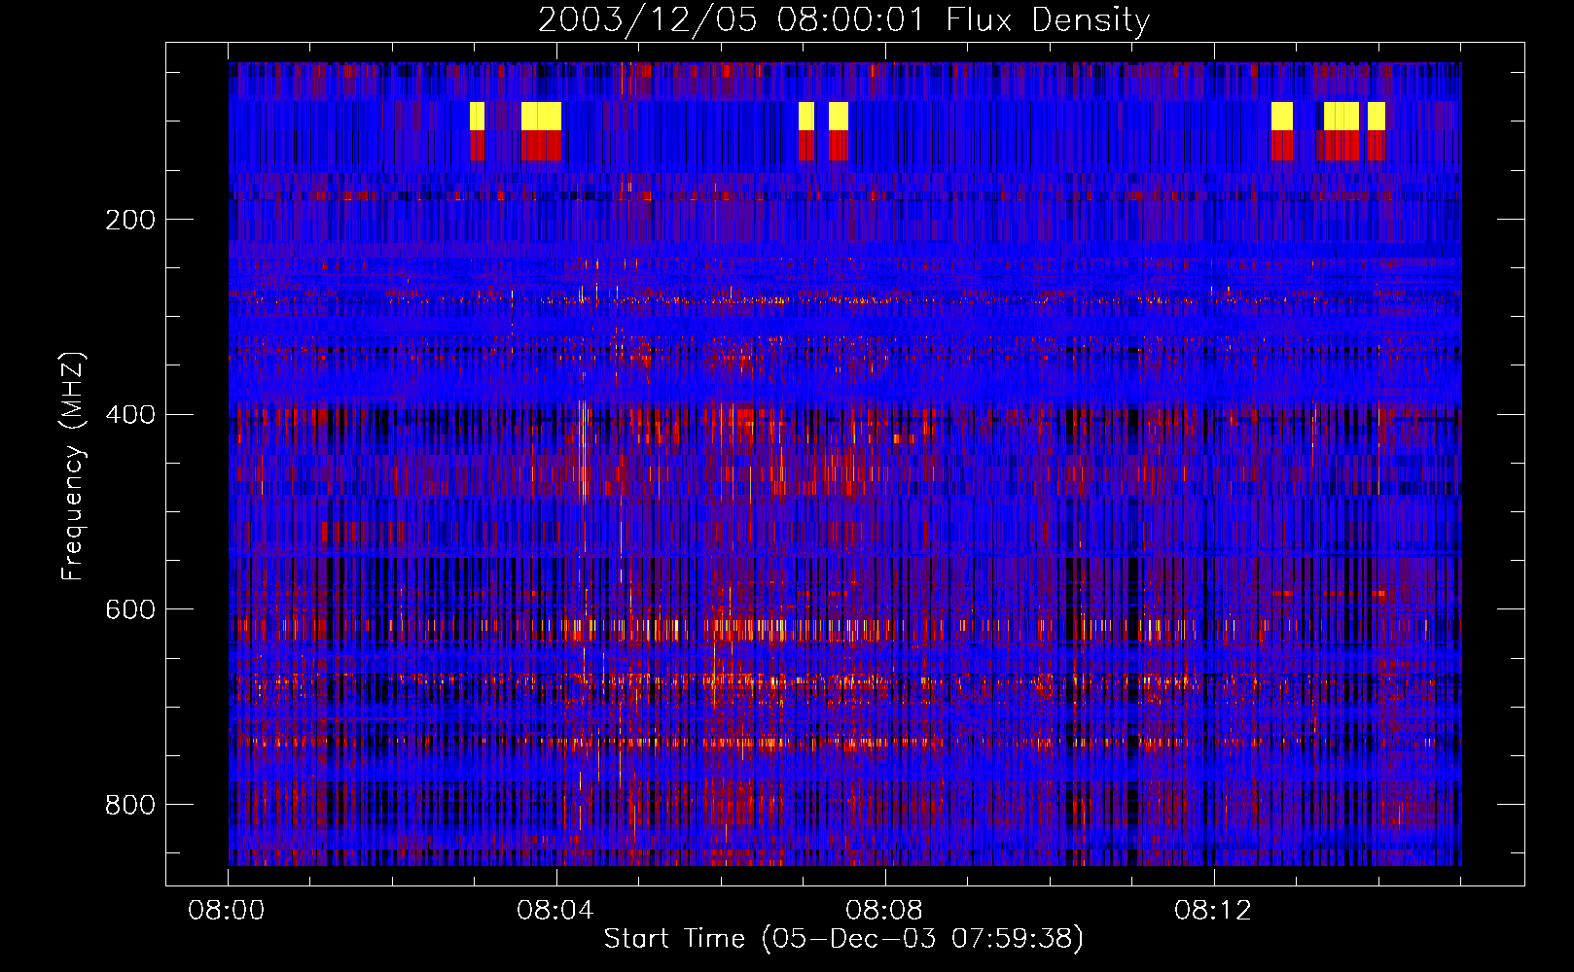Click the yellow block just before 08:13

tap(1282, 116)
